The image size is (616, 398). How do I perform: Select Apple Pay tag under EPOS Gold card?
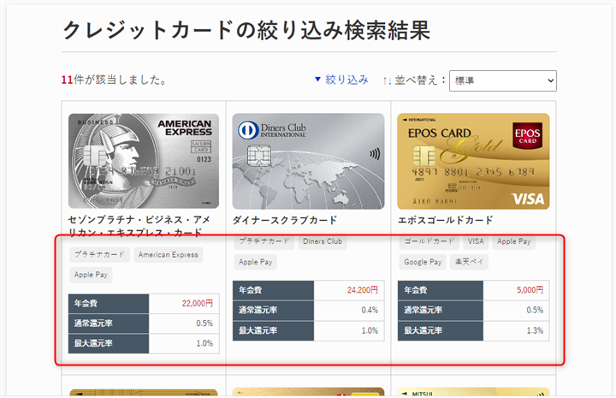point(514,241)
